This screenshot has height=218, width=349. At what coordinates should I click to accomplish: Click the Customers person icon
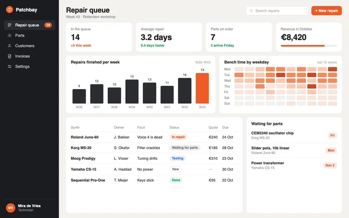10,46
